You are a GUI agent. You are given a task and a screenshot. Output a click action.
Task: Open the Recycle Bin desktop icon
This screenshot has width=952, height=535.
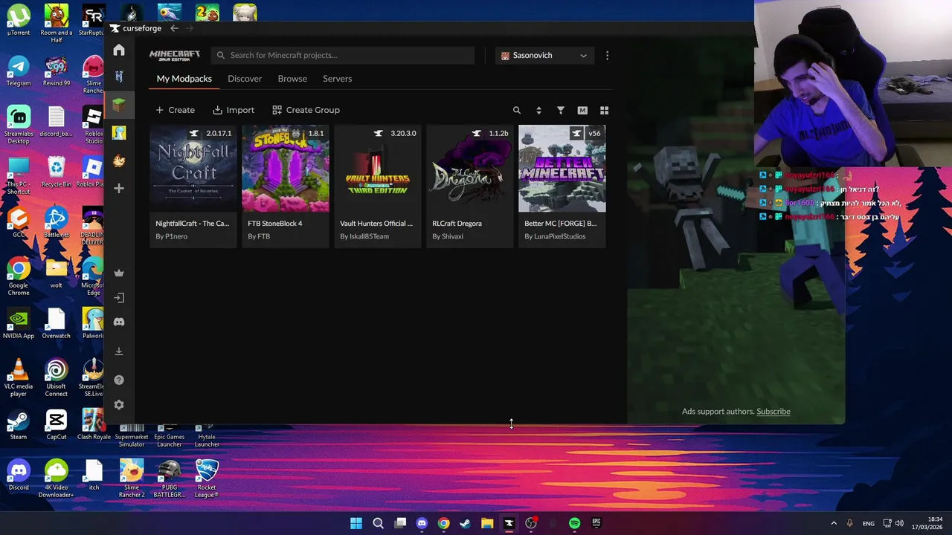point(57,171)
